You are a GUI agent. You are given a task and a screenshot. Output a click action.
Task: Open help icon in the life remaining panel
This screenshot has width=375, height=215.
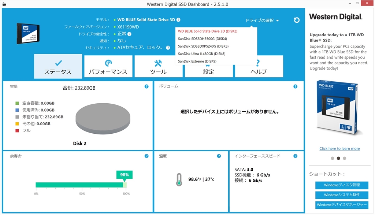(x=146, y=156)
